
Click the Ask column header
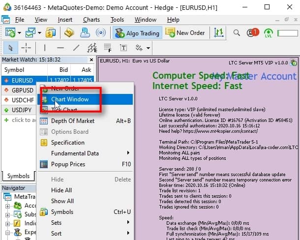pos(83,70)
